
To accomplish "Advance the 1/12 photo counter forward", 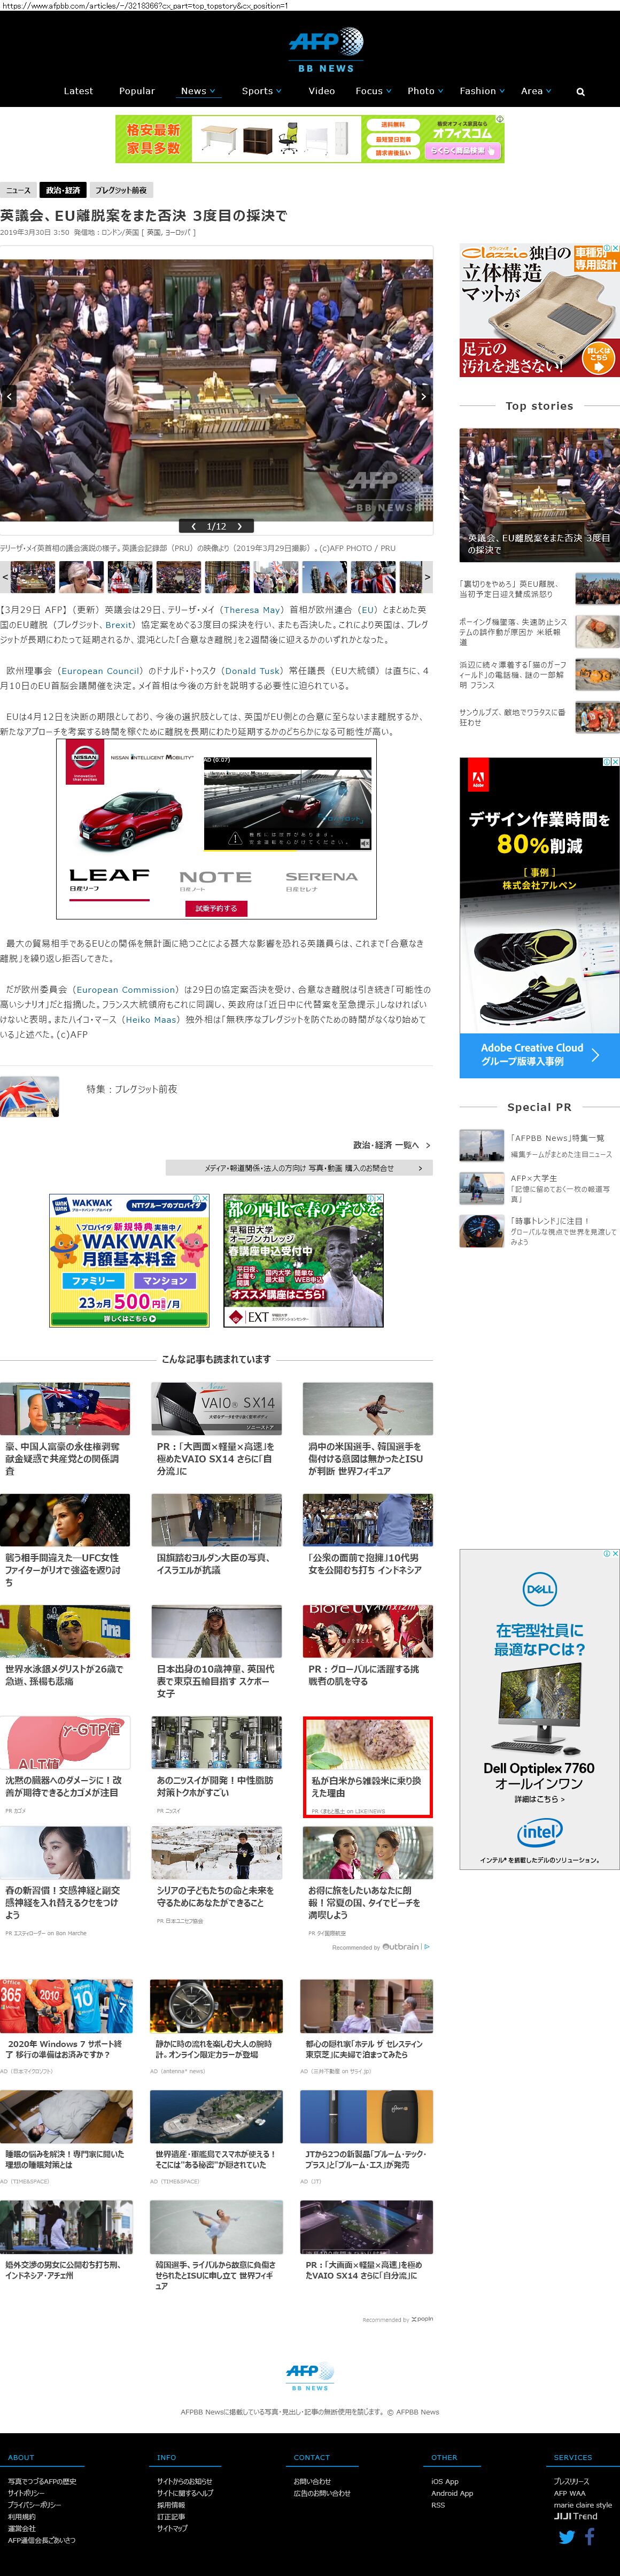I will tap(240, 526).
